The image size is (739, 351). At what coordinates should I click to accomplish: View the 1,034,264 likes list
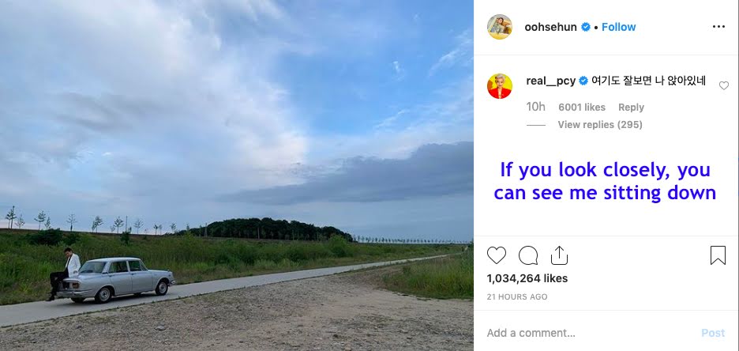527,278
